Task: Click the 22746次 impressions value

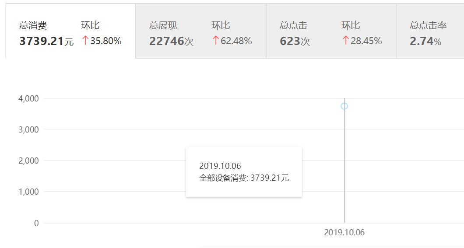Action: pyautogui.click(x=171, y=42)
